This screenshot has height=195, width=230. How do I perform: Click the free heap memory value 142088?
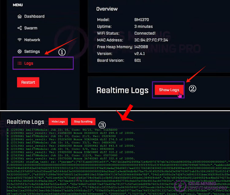coord(141,47)
